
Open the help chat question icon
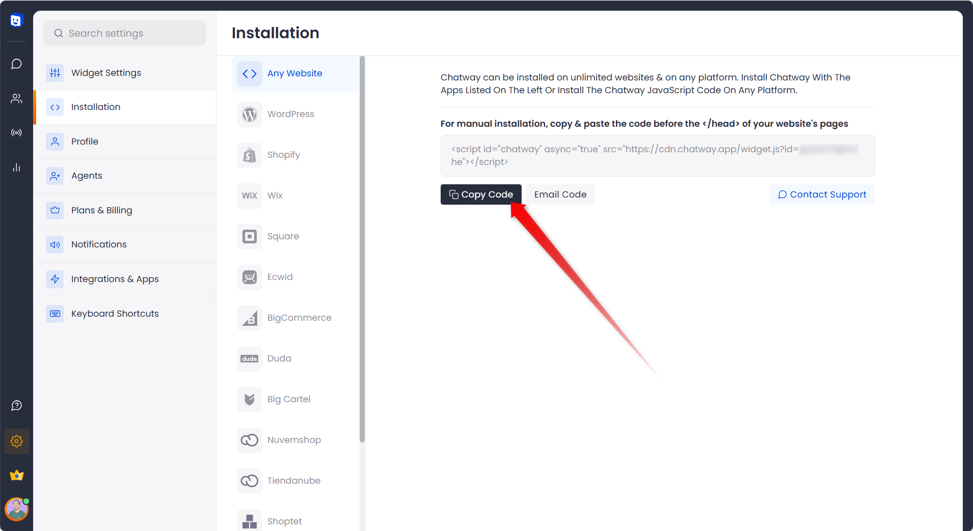[16, 406]
